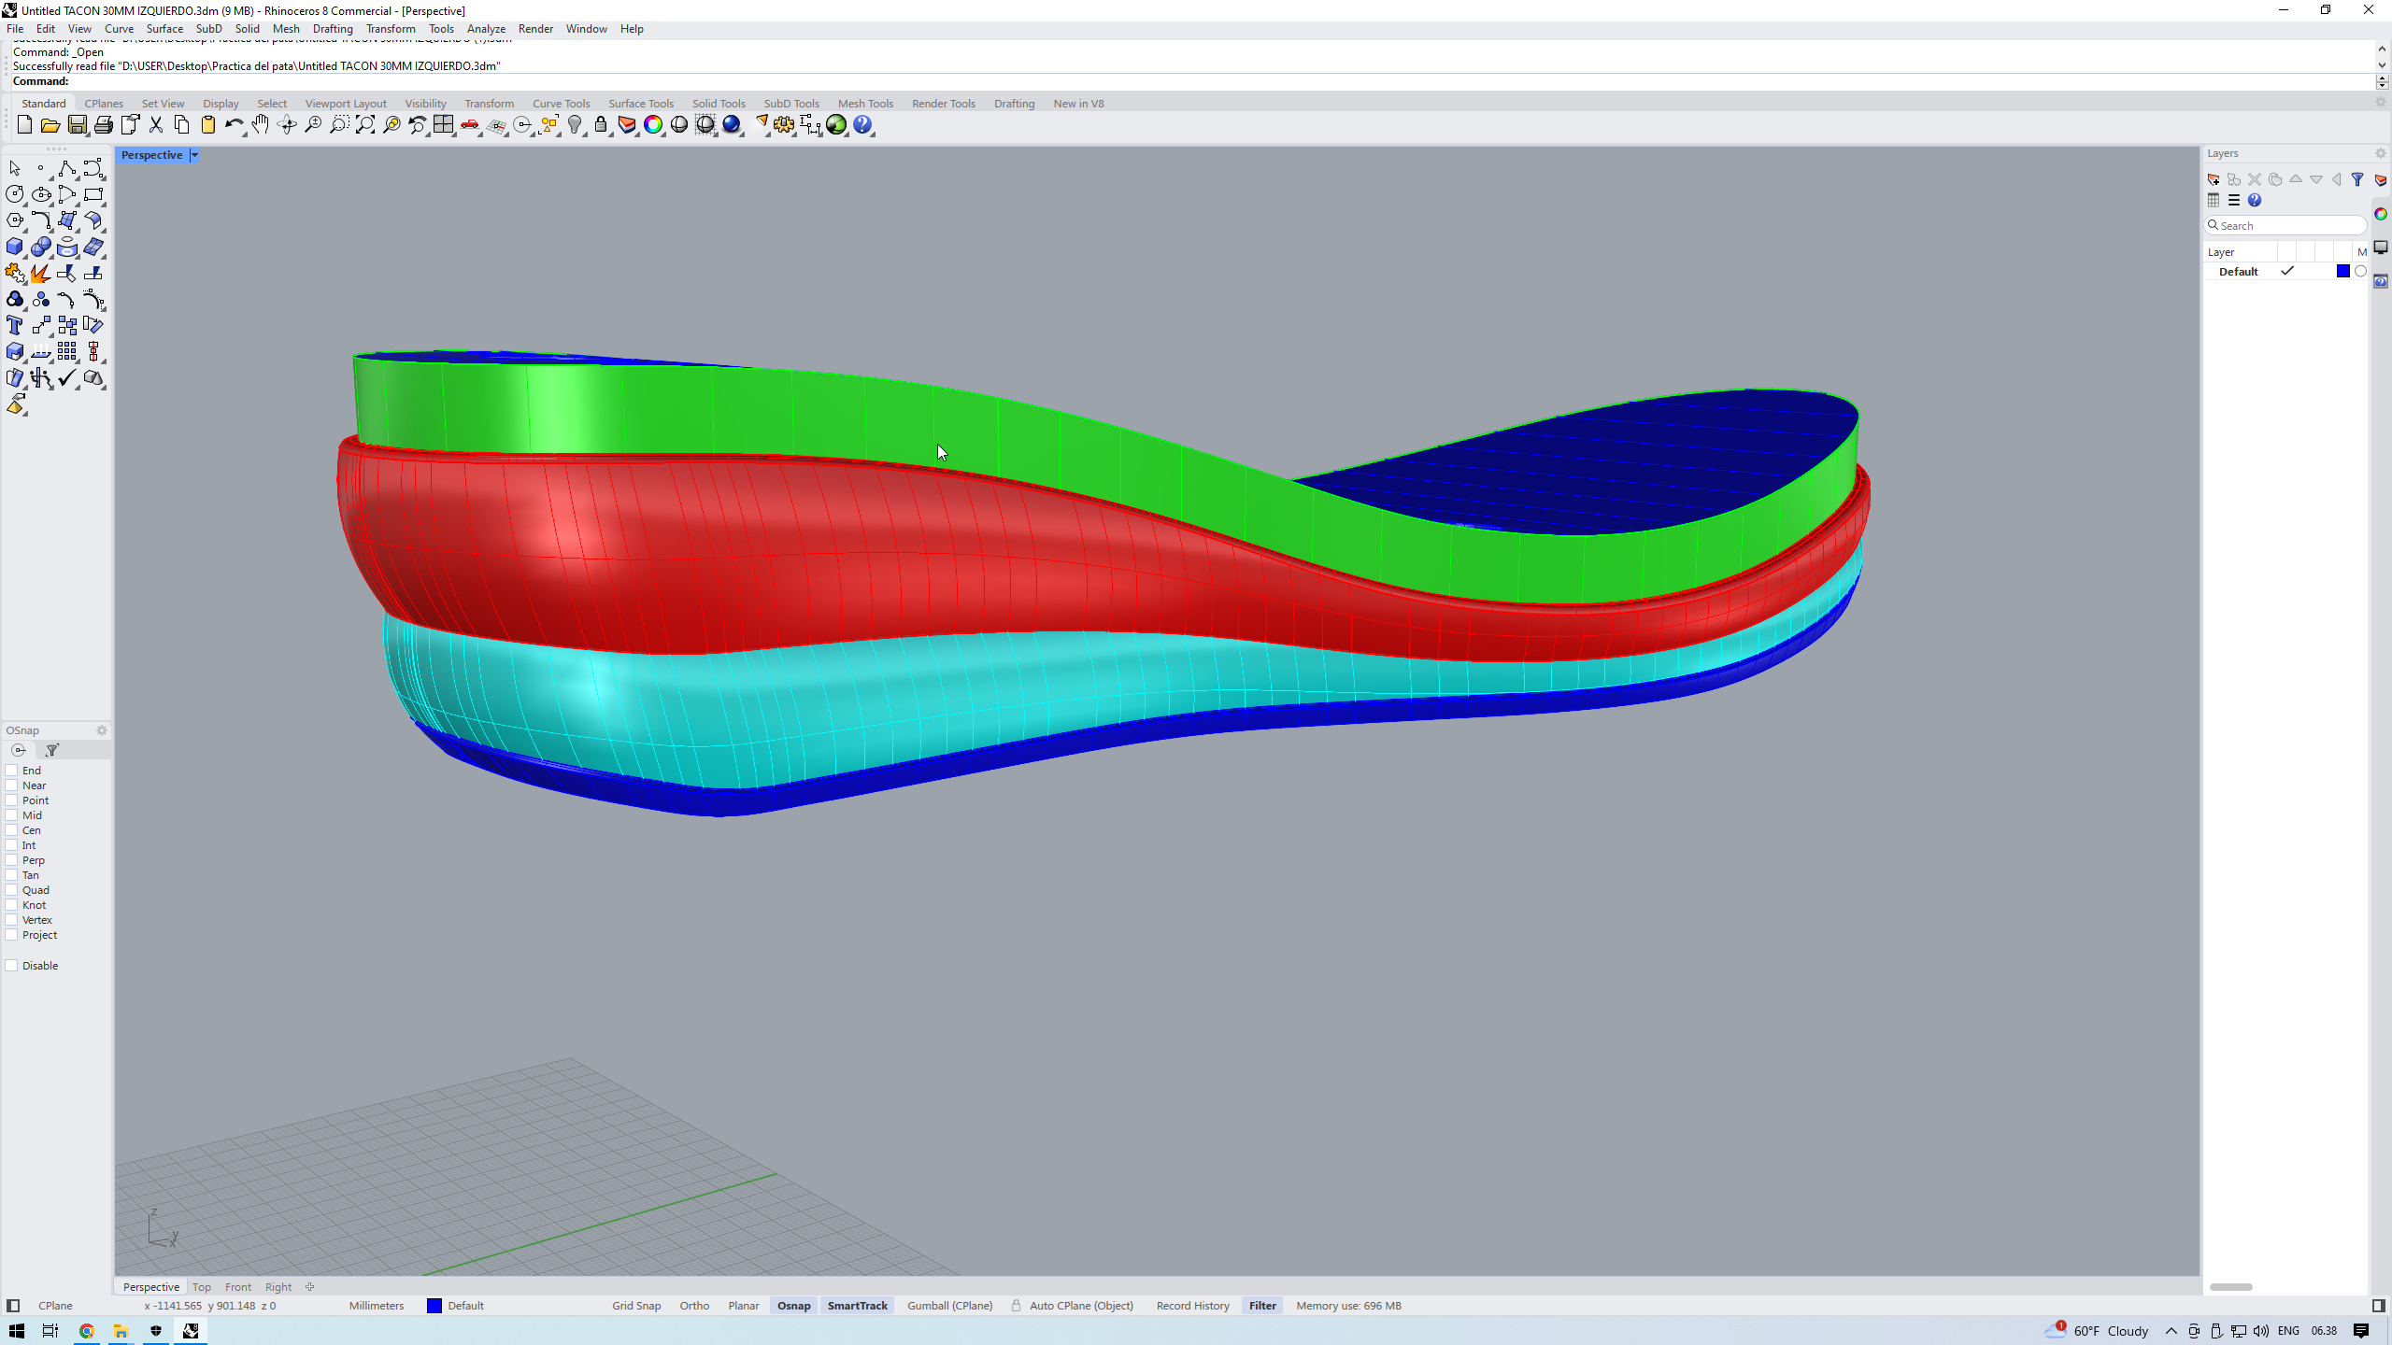This screenshot has width=2392, height=1345.
Task: Click the Default layer blue color swatch
Action: 2342,272
